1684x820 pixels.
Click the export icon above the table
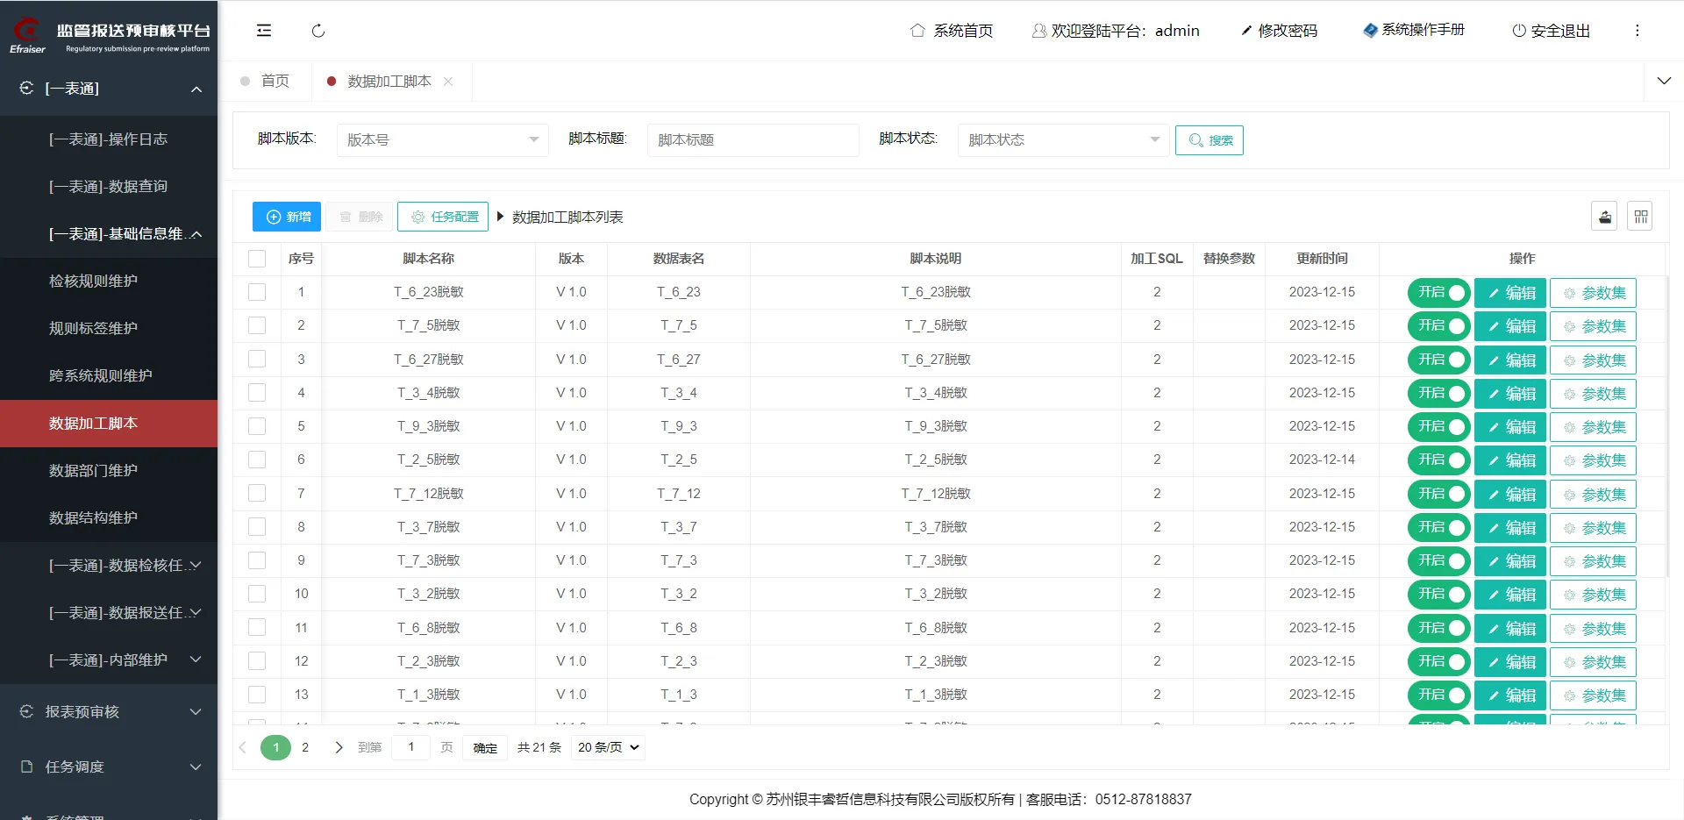coord(1604,217)
